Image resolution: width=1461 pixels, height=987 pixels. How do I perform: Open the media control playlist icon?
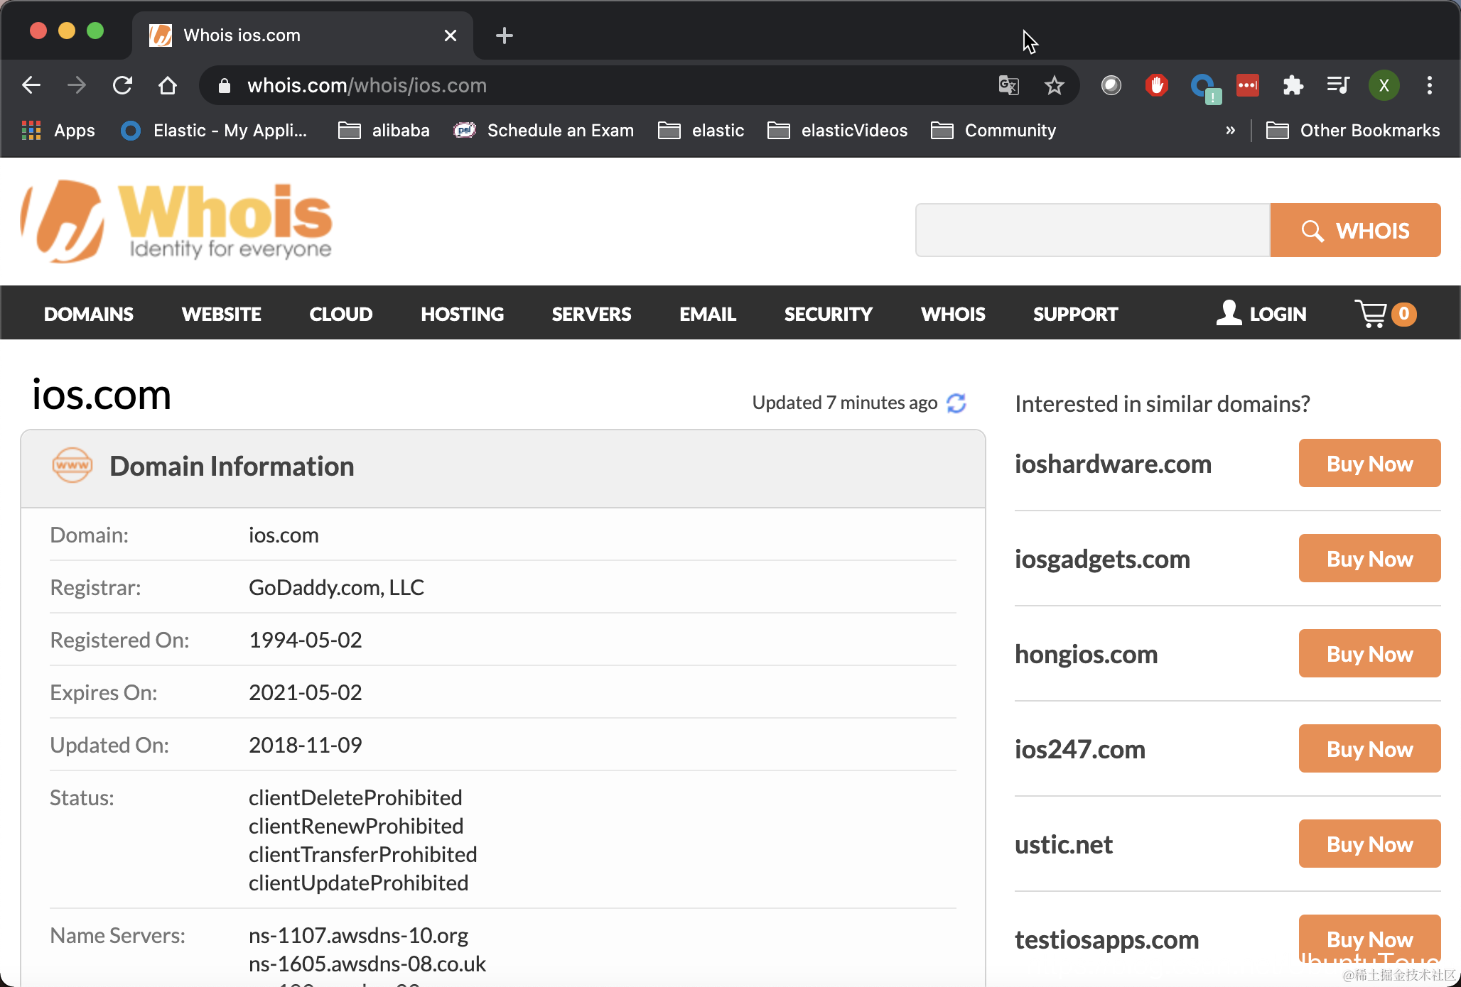(x=1337, y=86)
